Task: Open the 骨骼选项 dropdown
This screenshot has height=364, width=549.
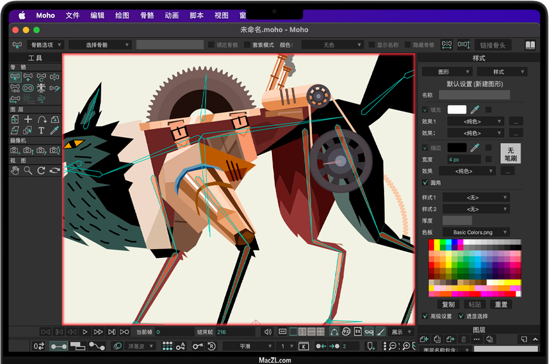Action: (45, 45)
